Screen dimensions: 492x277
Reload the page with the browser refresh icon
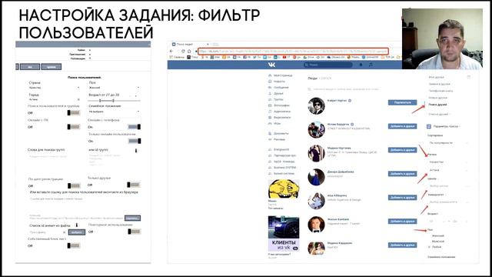[183, 52]
